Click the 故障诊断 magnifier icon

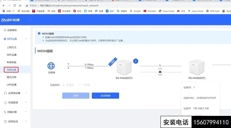[5, 112]
